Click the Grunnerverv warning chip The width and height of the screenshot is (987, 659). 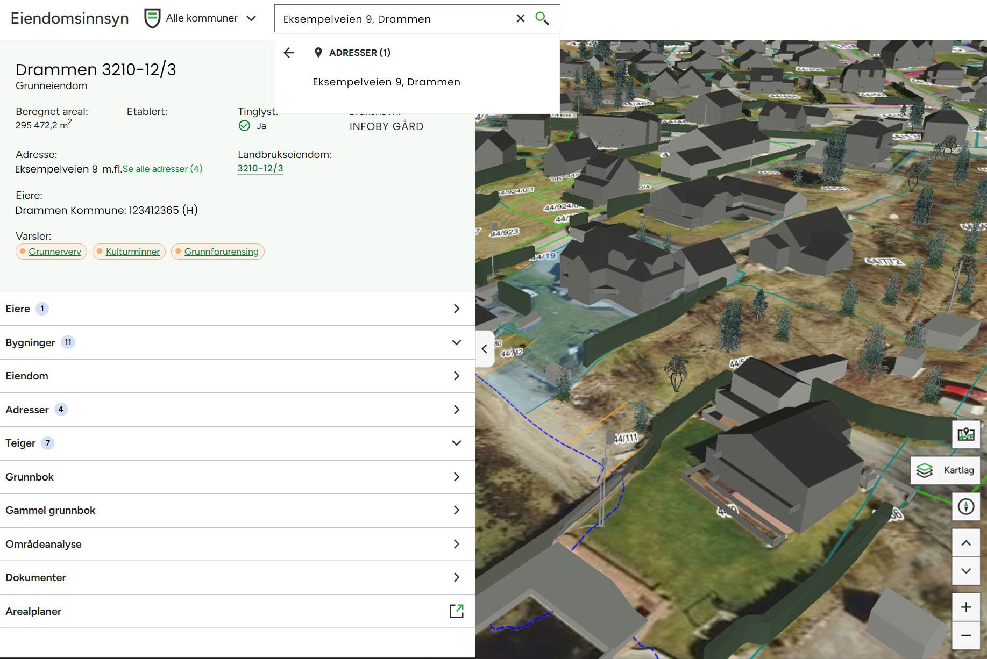(51, 252)
